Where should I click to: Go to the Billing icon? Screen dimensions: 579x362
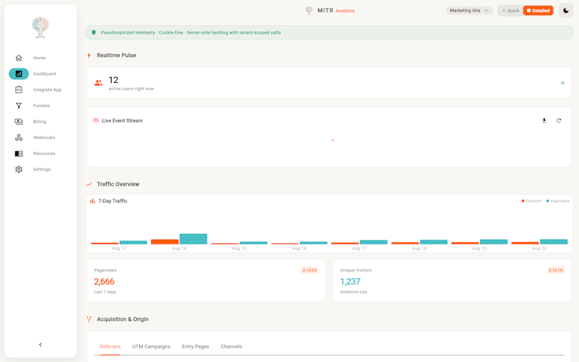coord(18,121)
